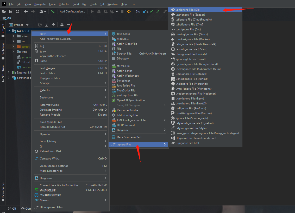The width and height of the screenshot is (295, 213).
Task: Select .hgignore File (Mercurial) entry
Action: pos(205,84)
